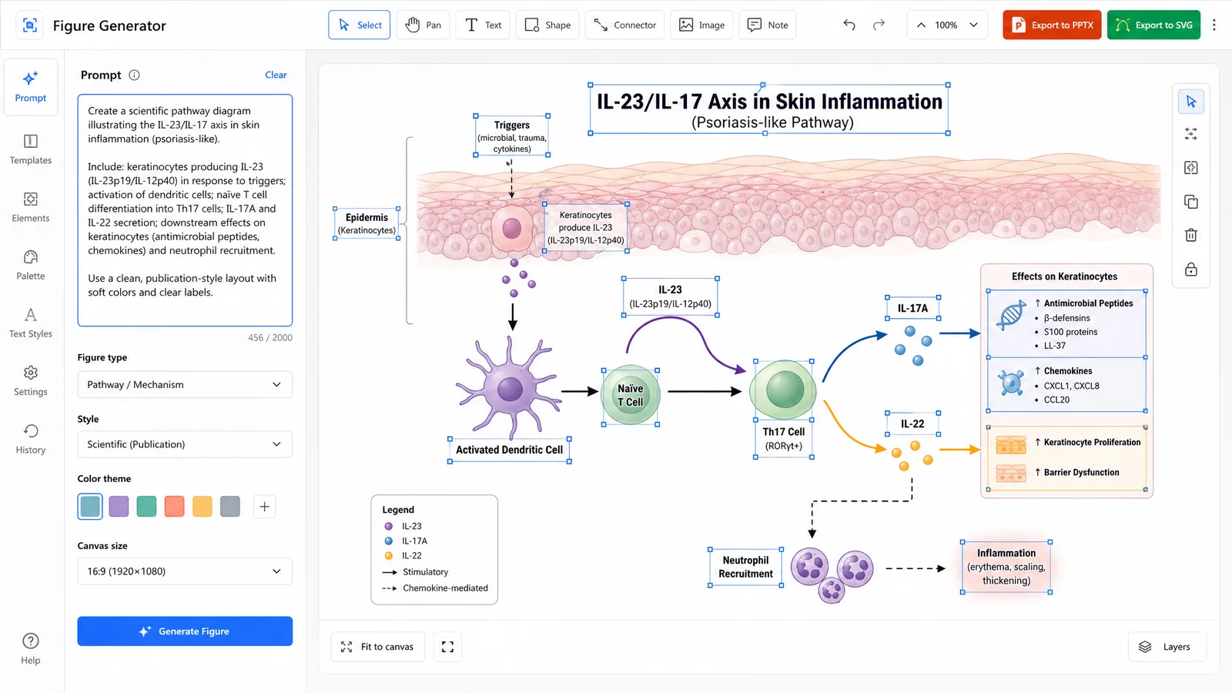Select the Connector tool
Image resolution: width=1232 pixels, height=693 pixels.
click(x=624, y=25)
